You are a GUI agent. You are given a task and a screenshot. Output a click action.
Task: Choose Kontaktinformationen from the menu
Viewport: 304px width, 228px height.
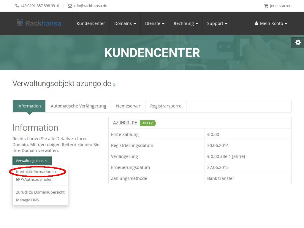pos(36,172)
